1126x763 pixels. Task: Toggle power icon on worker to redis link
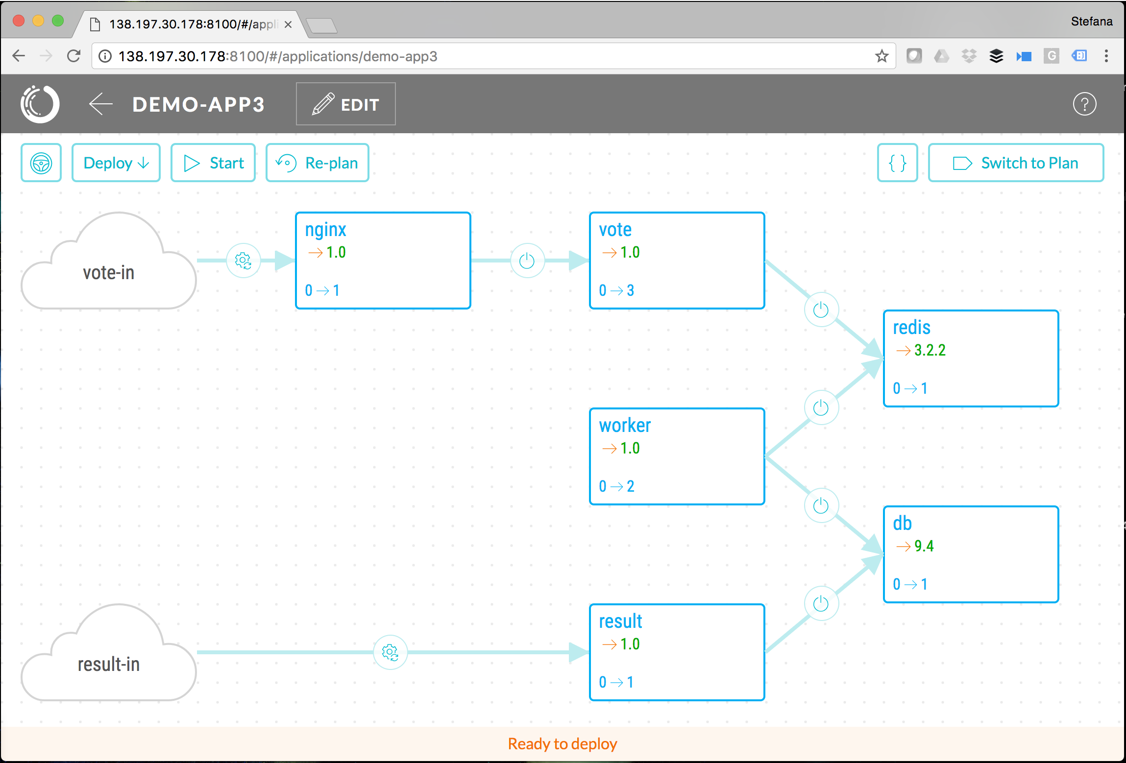821,407
